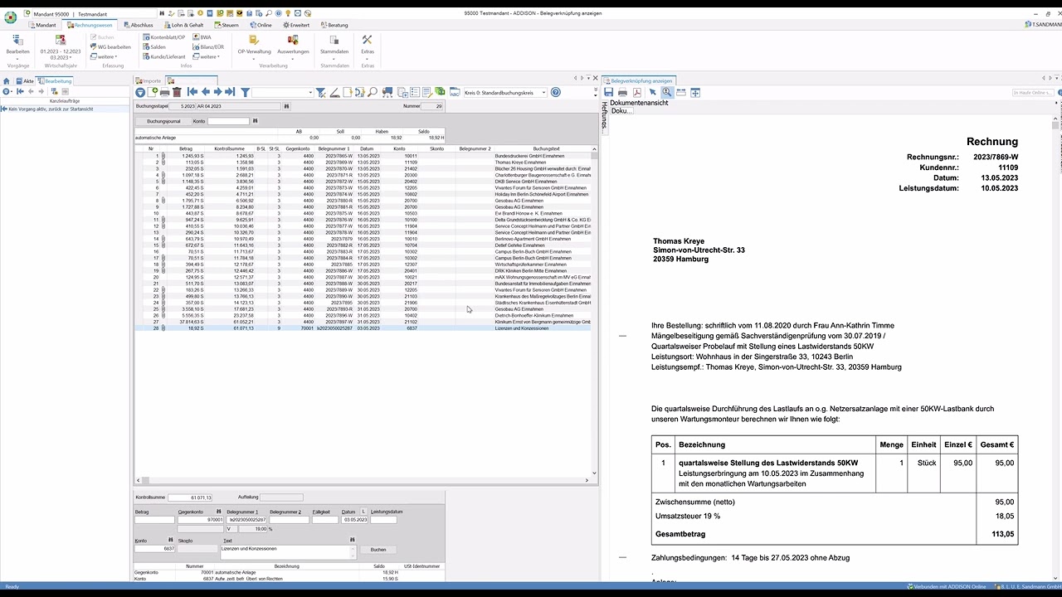This screenshot has height=597, width=1062.
Task: Click the L button next to Datum
Action: click(363, 512)
